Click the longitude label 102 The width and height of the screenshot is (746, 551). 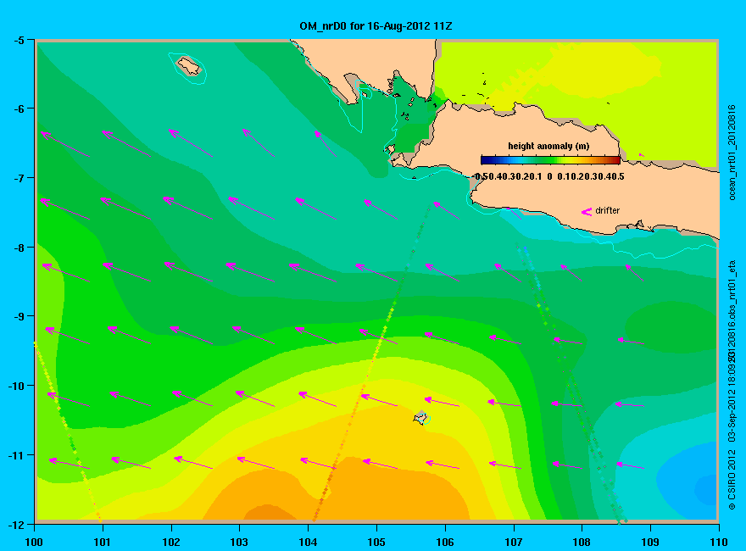click(171, 542)
